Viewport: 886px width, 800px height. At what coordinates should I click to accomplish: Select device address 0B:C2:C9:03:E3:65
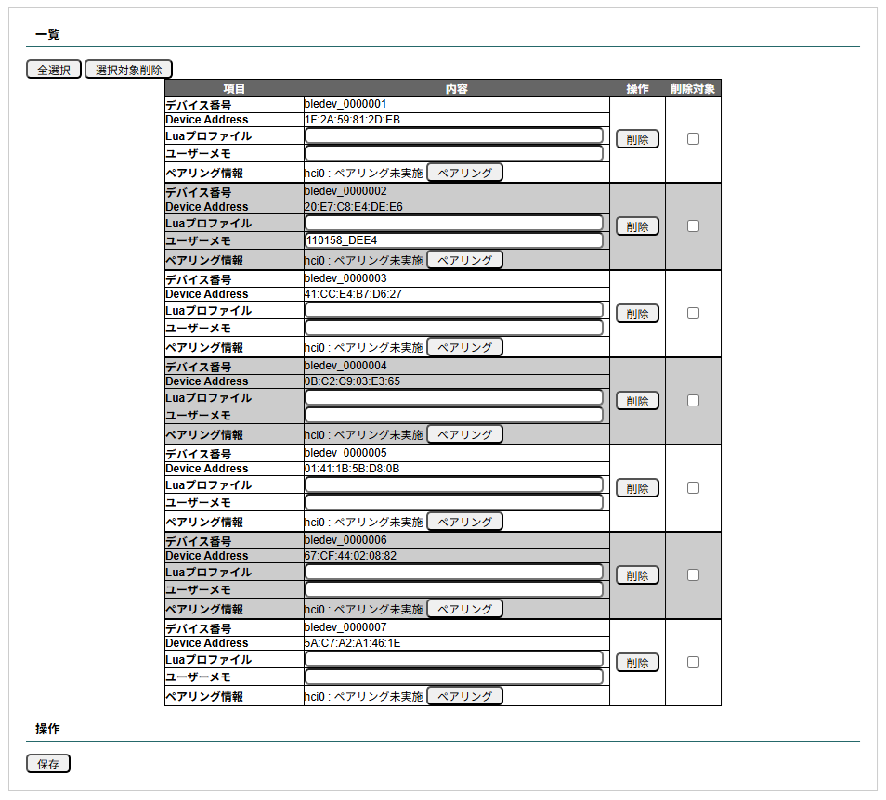click(352, 381)
